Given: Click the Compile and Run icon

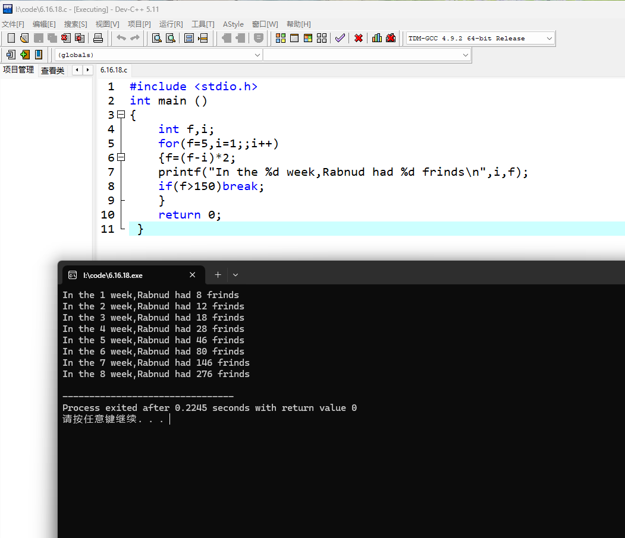Looking at the screenshot, I should click(x=308, y=38).
